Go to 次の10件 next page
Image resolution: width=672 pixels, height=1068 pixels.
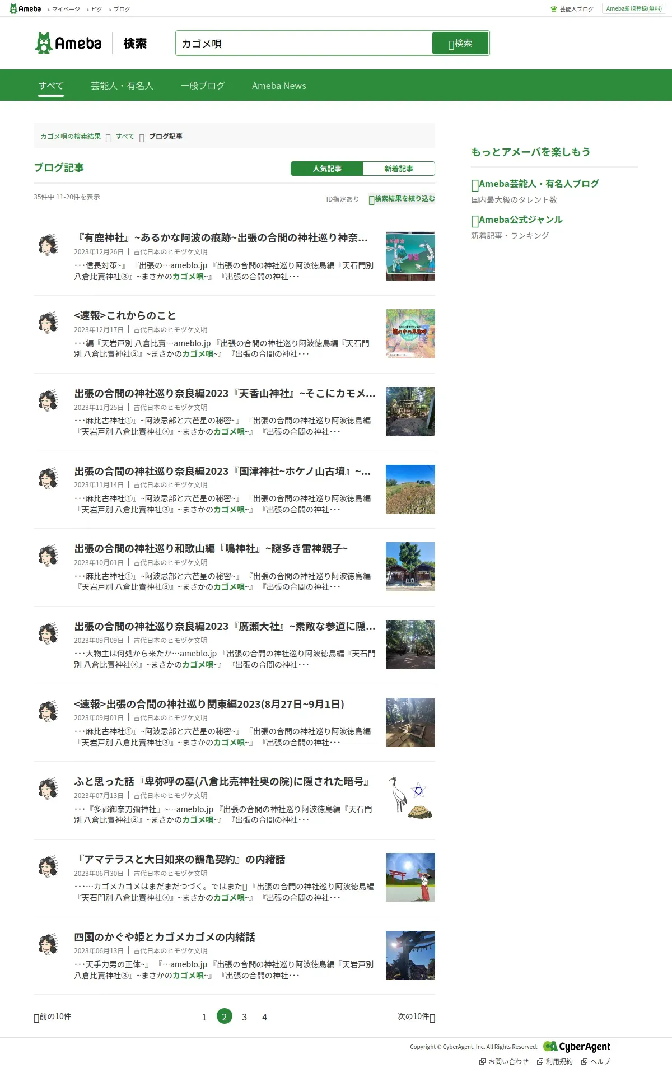pos(416,1016)
